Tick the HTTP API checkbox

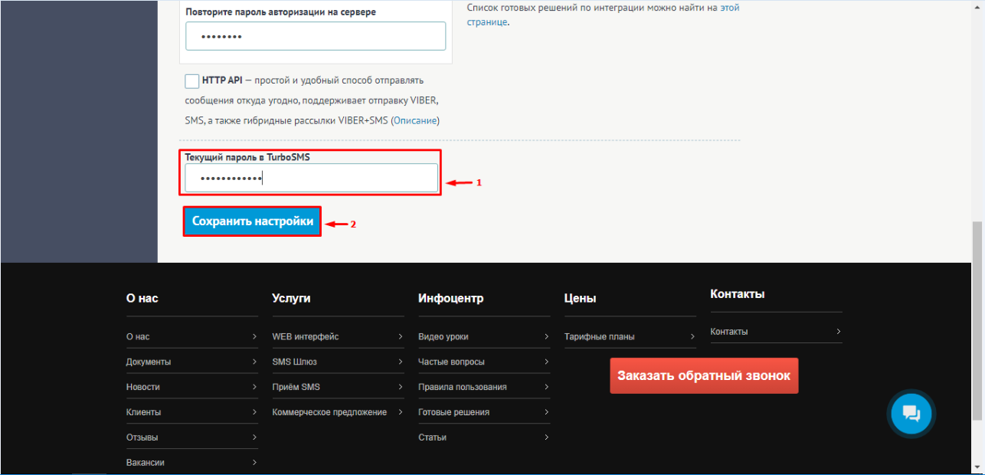pos(192,81)
